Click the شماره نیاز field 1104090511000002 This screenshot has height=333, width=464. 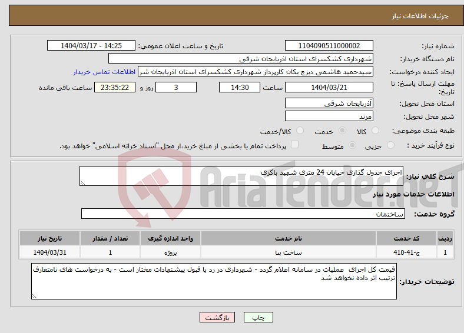point(329,45)
